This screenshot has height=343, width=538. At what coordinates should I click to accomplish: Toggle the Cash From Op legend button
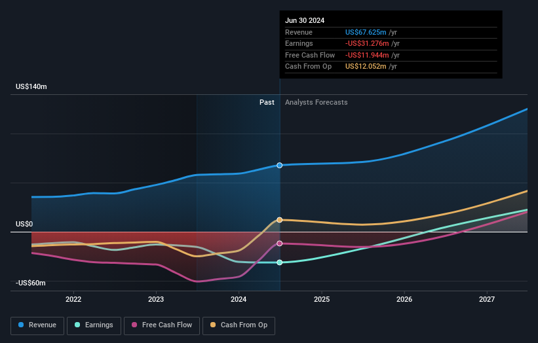[239, 325]
